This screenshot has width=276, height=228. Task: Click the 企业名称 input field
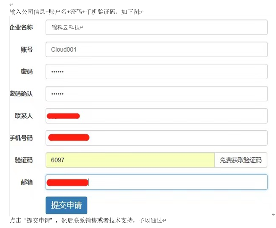tap(157, 27)
